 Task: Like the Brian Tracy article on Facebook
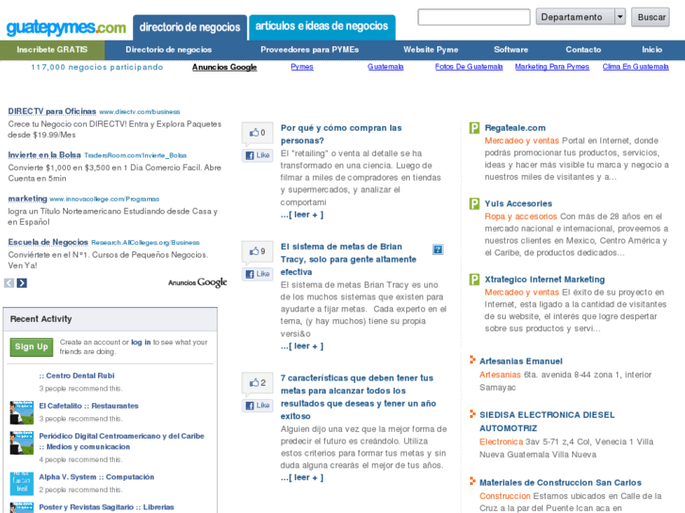tap(257, 274)
